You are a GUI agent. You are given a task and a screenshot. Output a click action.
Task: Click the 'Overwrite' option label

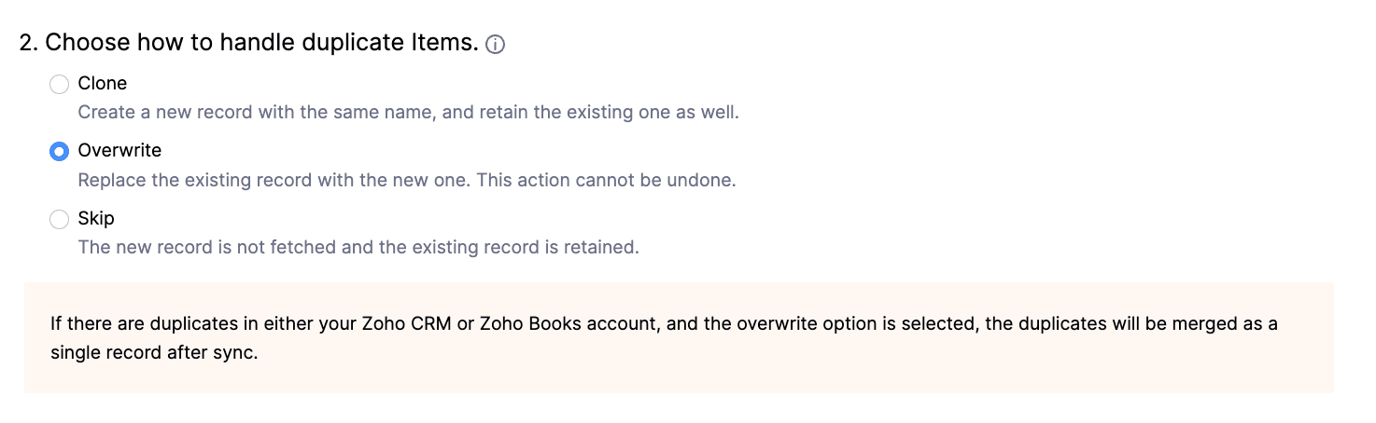click(x=119, y=150)
